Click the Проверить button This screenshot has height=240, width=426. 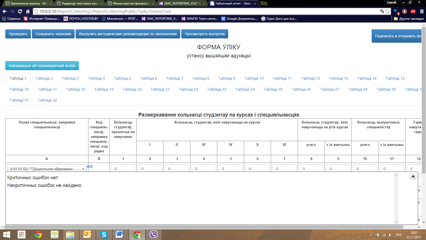pos(18,34)
